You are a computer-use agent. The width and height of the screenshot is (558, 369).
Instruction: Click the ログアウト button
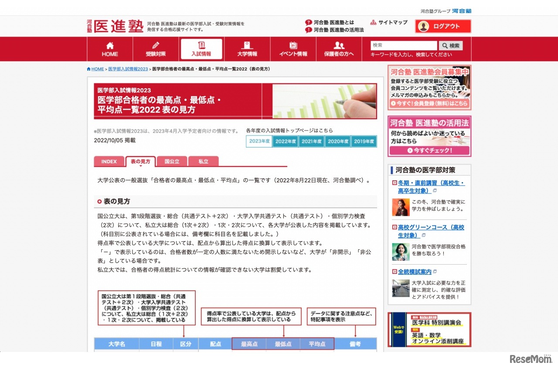tap(443, 26)
